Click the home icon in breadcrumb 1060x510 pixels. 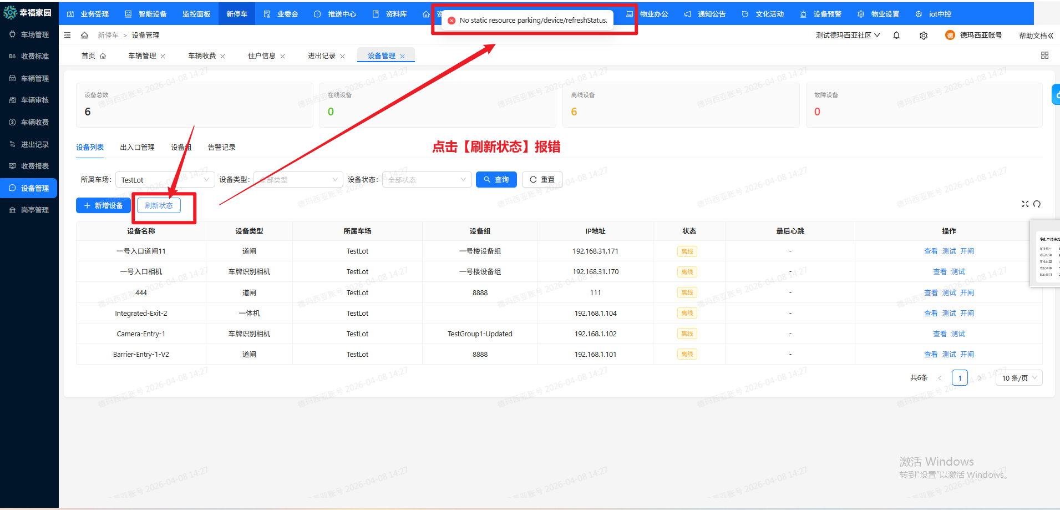click(x=84, y=36)
